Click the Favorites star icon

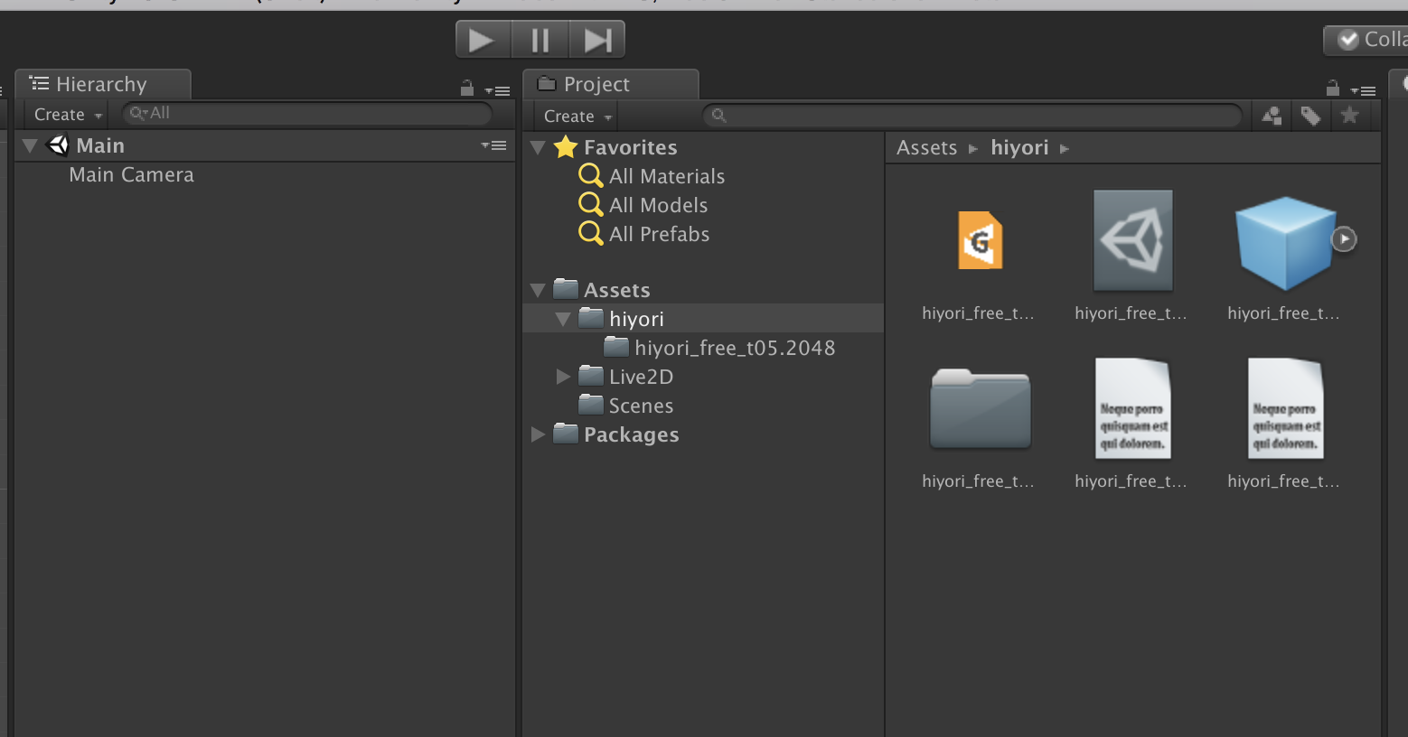[566, 146]
